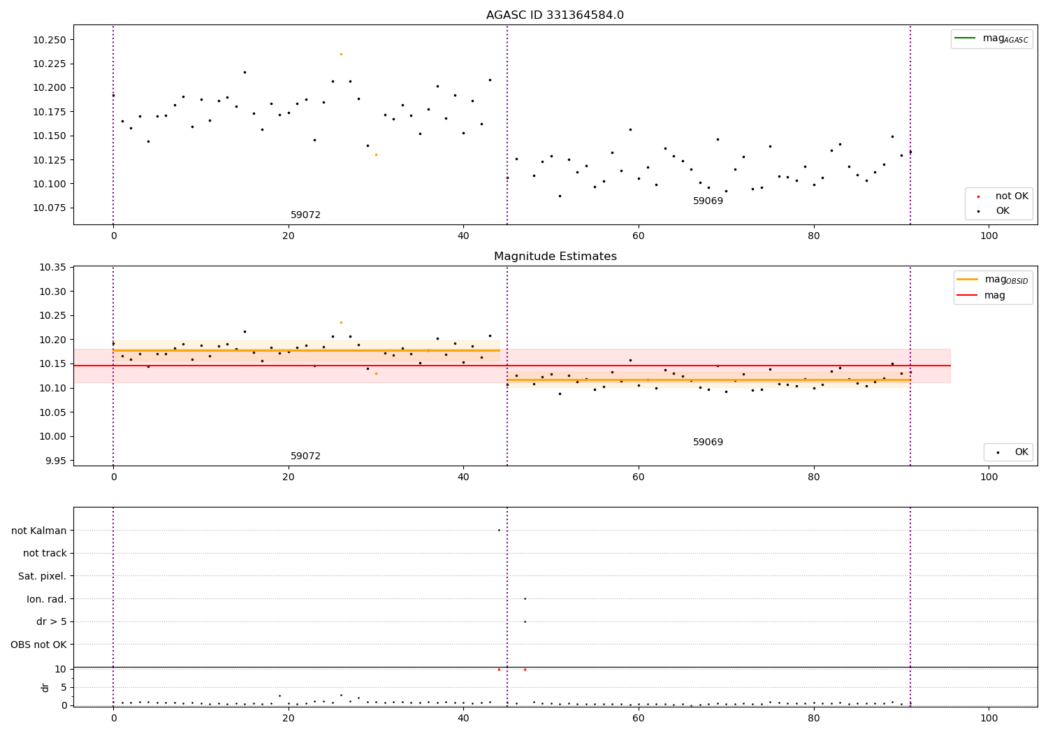This screenshot has height=734, width=1048.
Task: Click x-axis tick 20 in bottom flags plot
Action: 289,718
